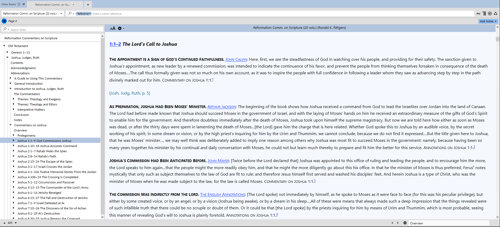The height and width of the screenshot is (227, 500).
Task: Expand A Guide to Using This Commentary
Action: click(x=10, y=78)
